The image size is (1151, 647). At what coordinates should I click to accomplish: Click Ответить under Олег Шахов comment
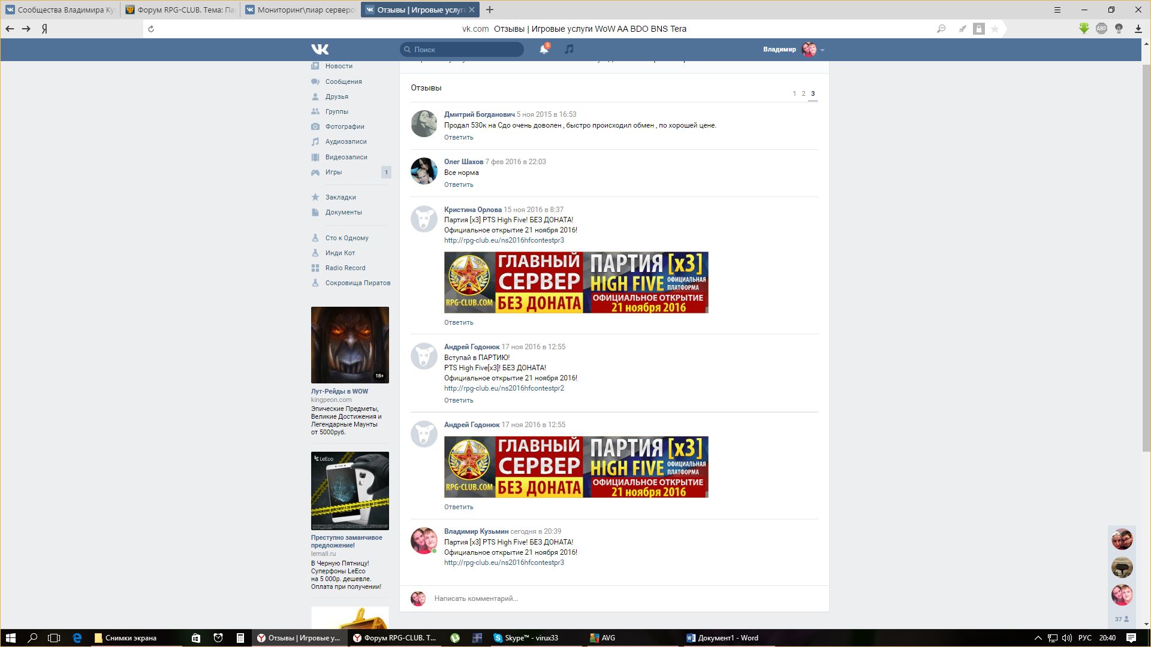459,185
